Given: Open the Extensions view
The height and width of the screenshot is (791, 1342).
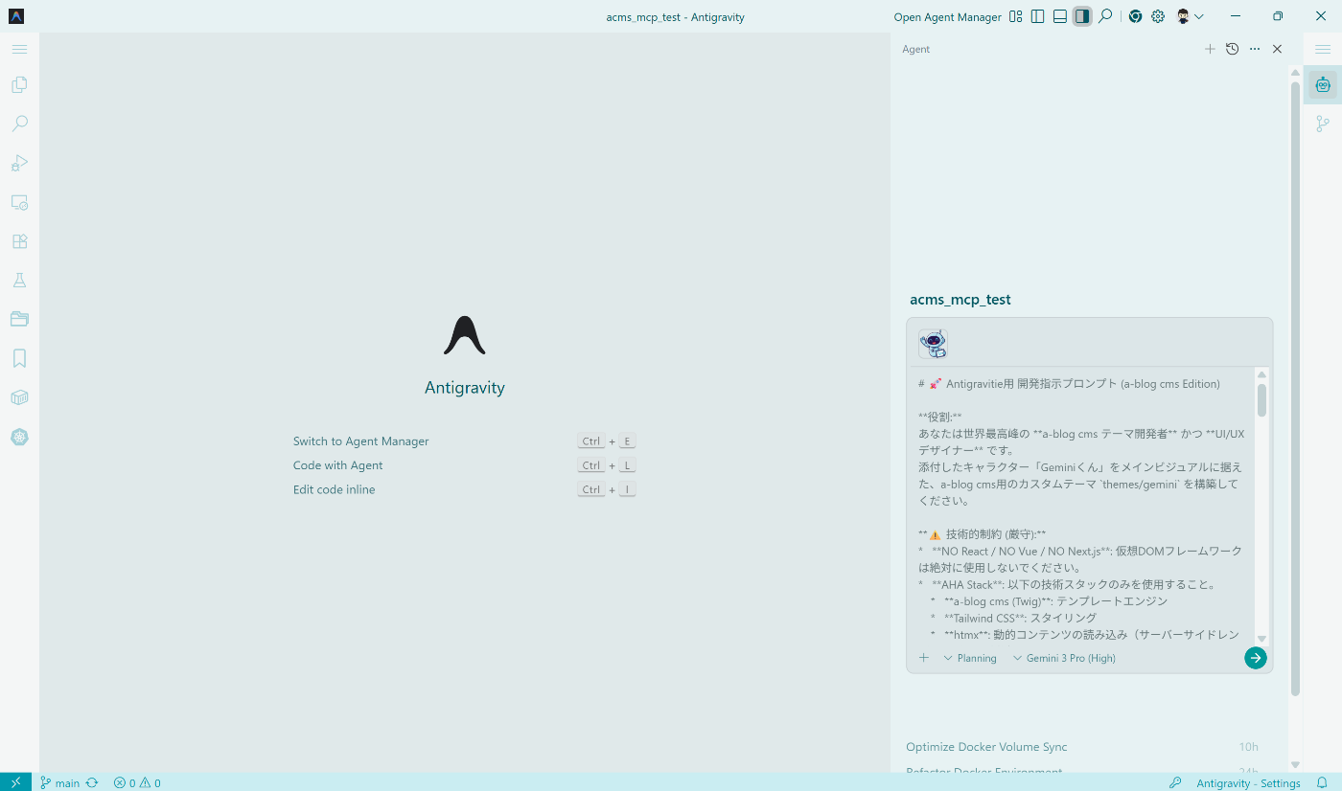Looking at the screenshot, I should coord(19,241).
